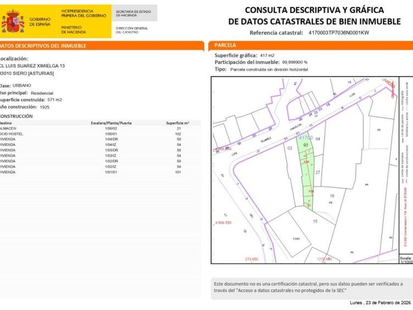Click 'Vicepresidencia Primera del Gobierno' header text
Viewport: 413px width, 310px height.
click(x=84, y=13)
